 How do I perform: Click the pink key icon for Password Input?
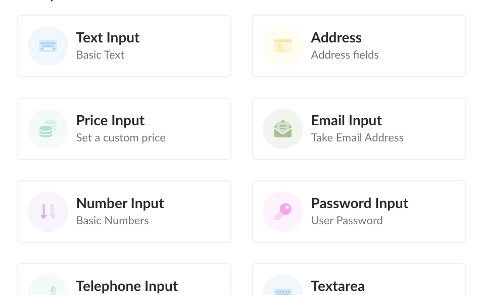pos(283,212)
